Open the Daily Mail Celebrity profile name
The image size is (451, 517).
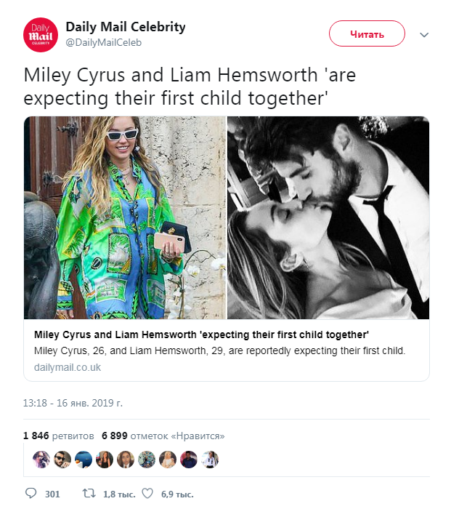pos(126,27)
